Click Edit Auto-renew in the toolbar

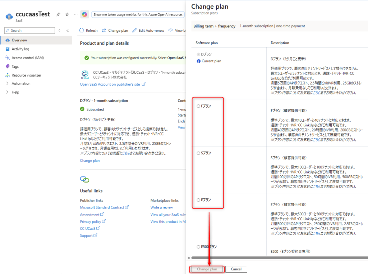click(x=148, y=31)
